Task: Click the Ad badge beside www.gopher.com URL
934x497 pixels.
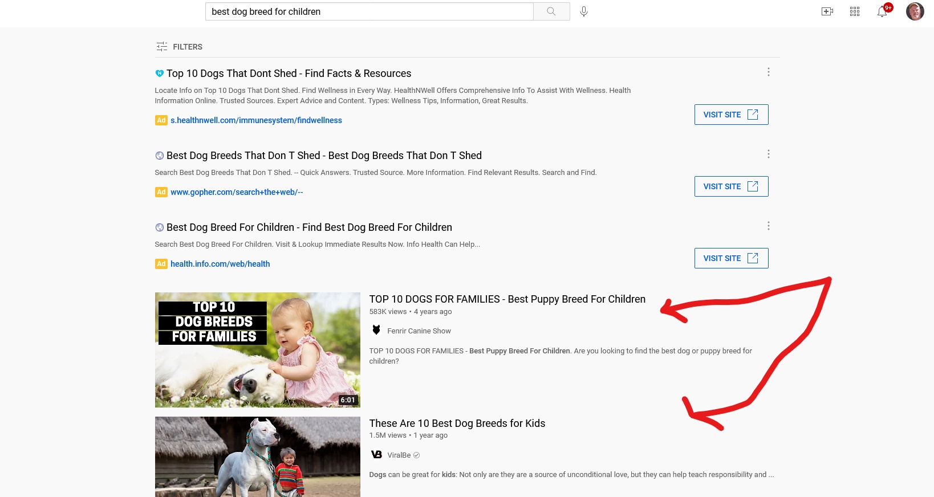Action: click(x=161, y=192)
